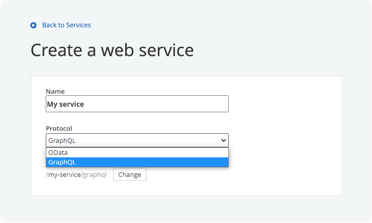The height and width of the screenshot is (223, 372).
Task: Click the word Services in back link
Action: pos(78,25)
